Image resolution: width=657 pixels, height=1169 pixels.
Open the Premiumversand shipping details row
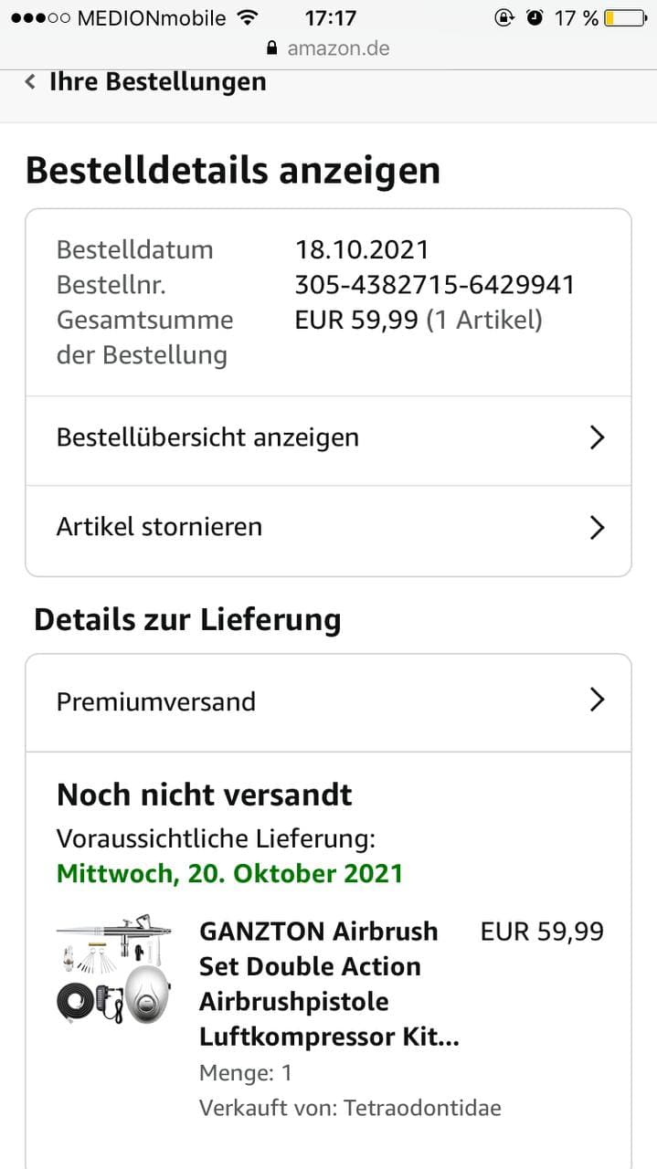pyautogui.click(x=328, y=702)
